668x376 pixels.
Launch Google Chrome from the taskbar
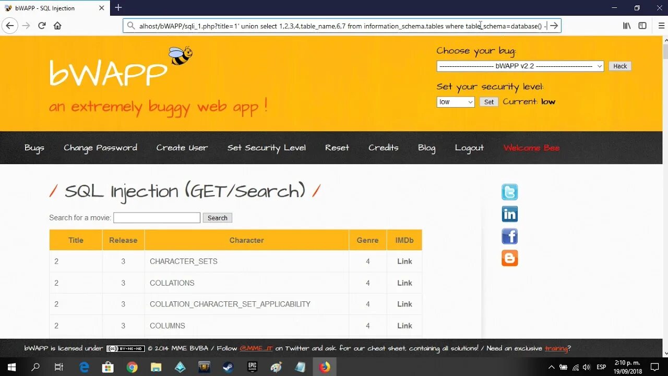[x=132, y=367]
